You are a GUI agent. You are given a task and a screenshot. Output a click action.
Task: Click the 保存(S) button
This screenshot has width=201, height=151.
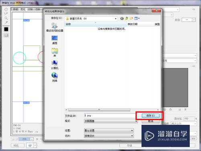click(151, 116)
